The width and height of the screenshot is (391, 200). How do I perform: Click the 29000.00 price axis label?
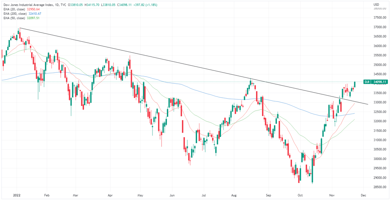[x=380, y=178]
